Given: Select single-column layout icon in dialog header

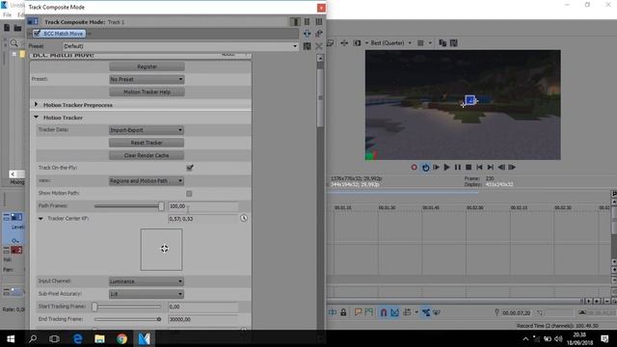Looking at the screenshot, I should tap(295, 22).
